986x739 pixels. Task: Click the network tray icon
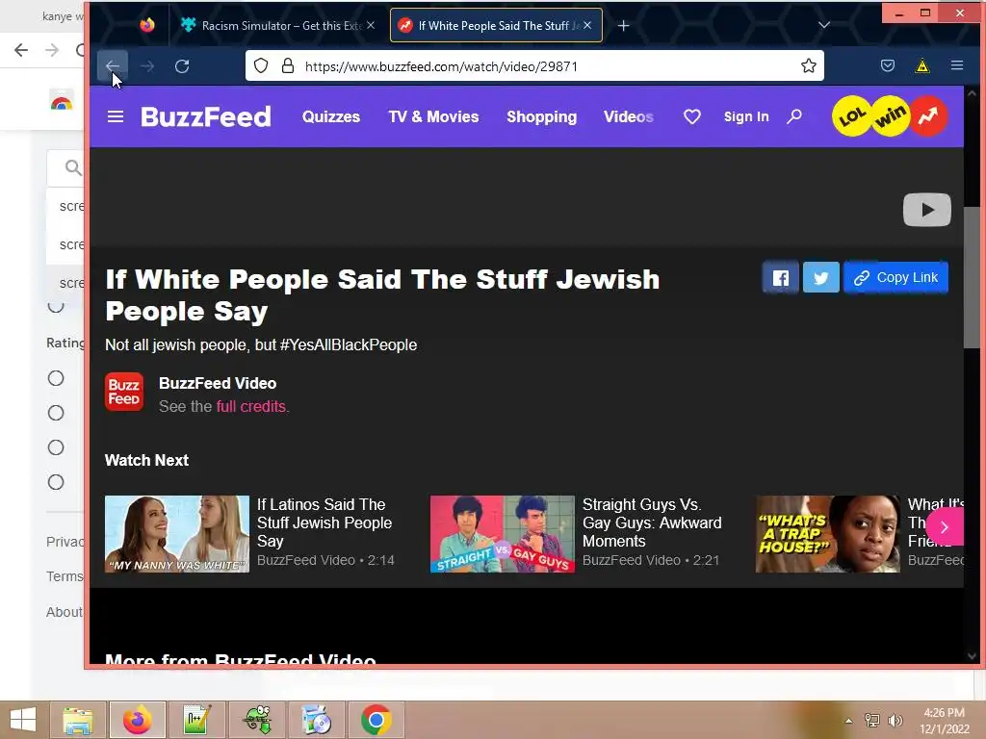871,720
